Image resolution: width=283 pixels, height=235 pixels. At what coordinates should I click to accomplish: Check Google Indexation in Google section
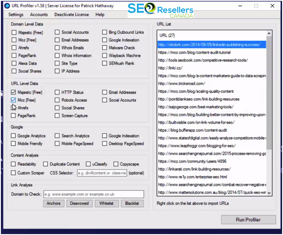tap(105, 136)
